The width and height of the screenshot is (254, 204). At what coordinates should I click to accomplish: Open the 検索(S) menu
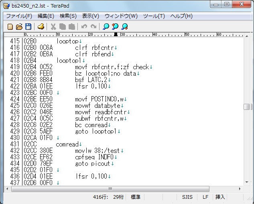(68, 16)
